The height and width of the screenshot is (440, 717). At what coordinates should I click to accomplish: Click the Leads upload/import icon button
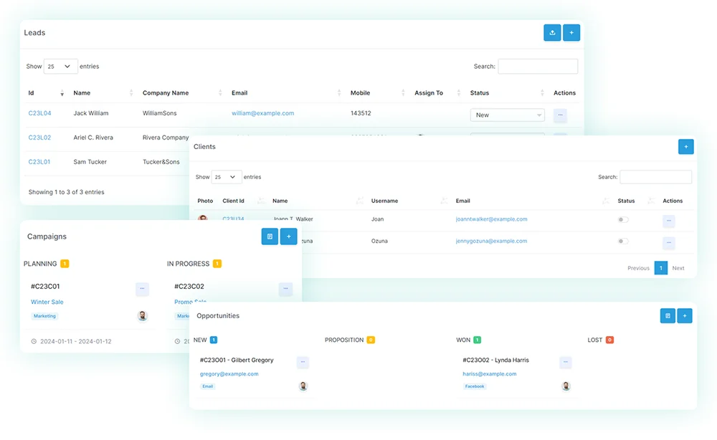(552, 33)
